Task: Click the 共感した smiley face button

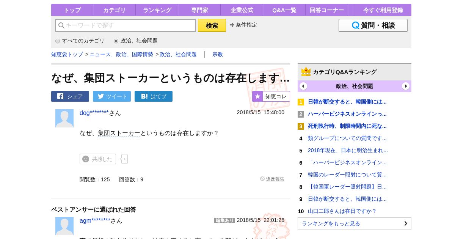Action: pos(98,159)
